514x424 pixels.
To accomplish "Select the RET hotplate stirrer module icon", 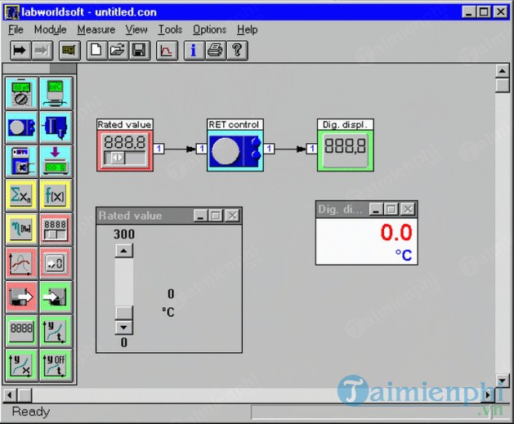I will tap(21, 127).
